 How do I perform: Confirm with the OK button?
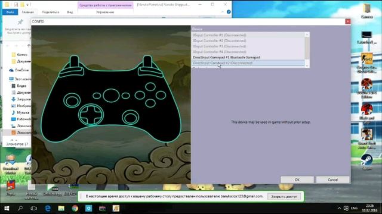click(297, 180)
